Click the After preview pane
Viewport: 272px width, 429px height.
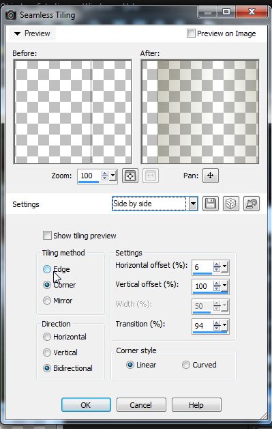tap(200, 111)
